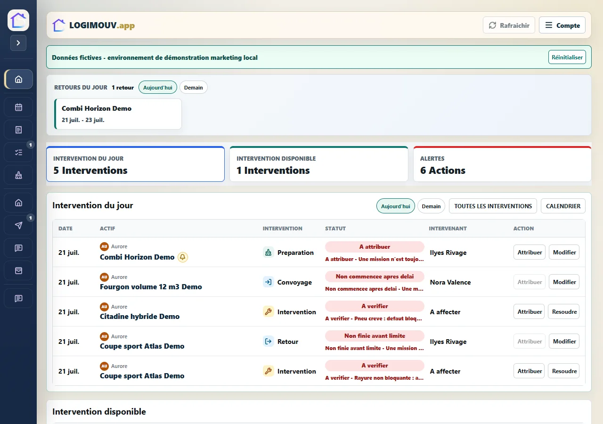603x424 pixels.
Task: Click 'Fourgon volume 12 m3 Demo' vehicle name
Action: coord(151,287)
